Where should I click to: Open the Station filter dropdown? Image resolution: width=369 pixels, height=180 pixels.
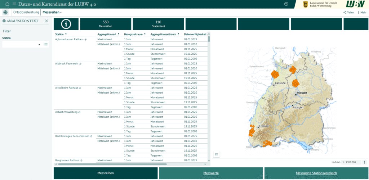[39, 45]
